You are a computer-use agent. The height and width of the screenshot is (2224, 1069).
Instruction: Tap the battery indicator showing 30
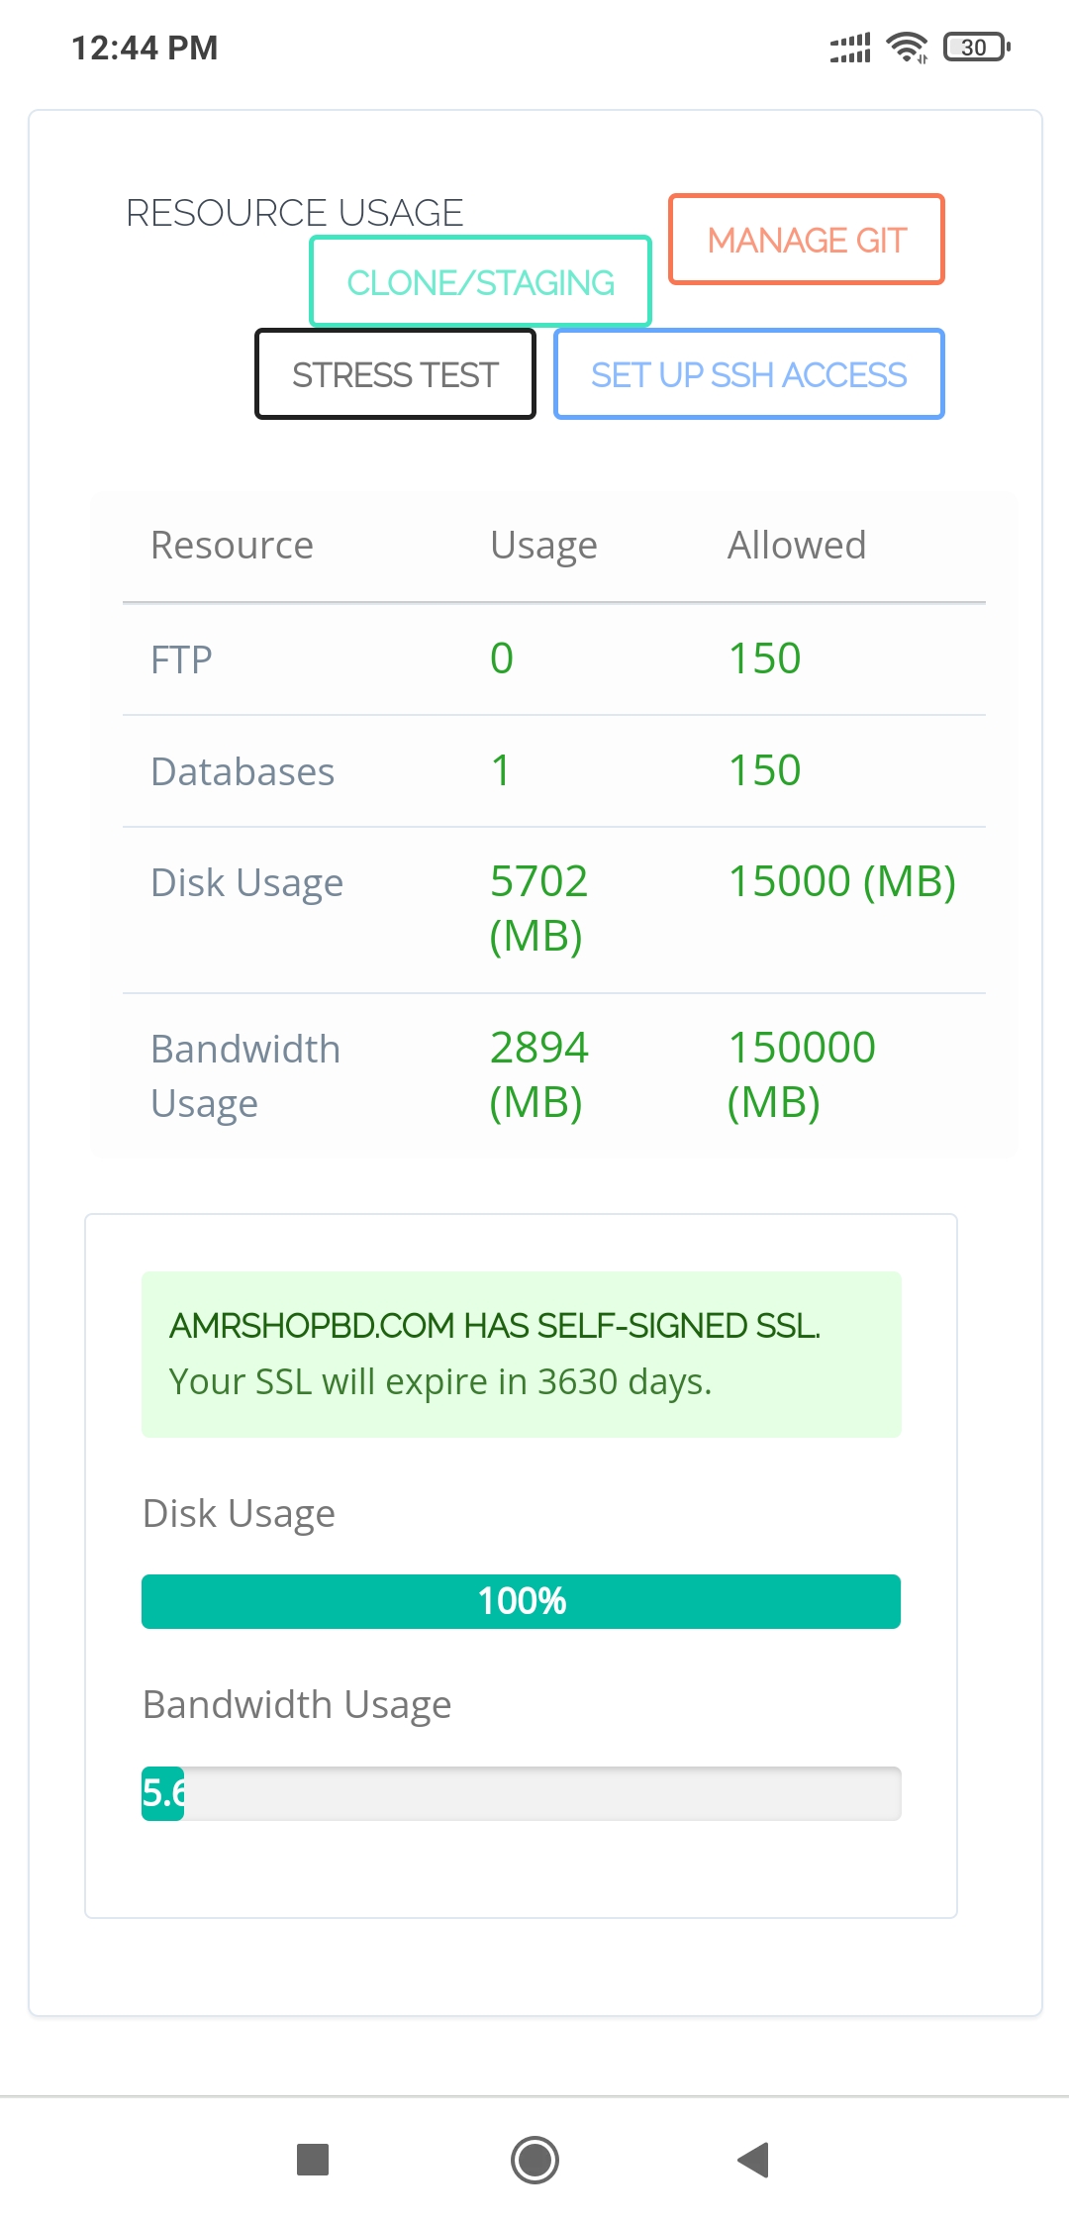pyautogui.click(x=974, y=47)
